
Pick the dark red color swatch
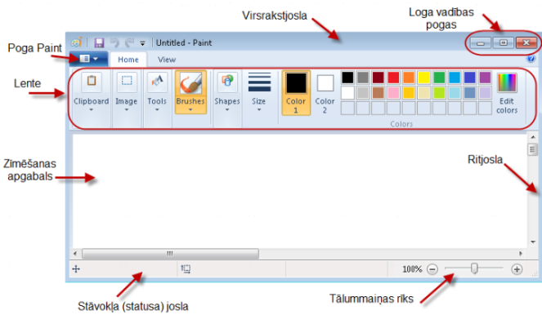pos(379,78)
